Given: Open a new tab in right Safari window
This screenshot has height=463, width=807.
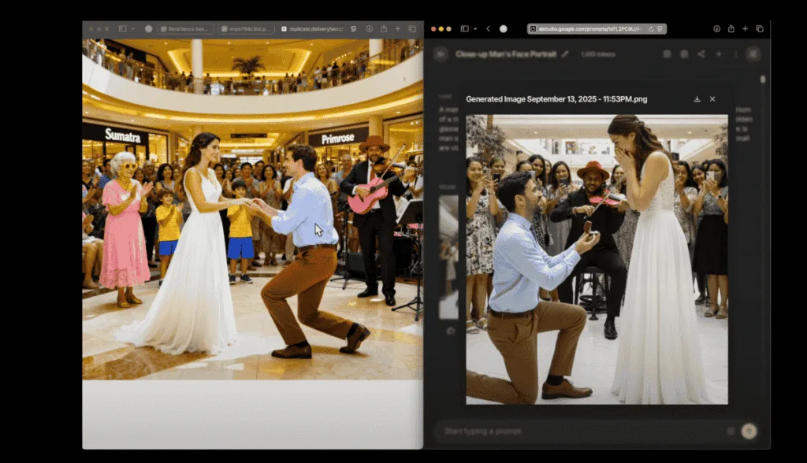Looking at the screenshot, I should (x=745, y=28).
